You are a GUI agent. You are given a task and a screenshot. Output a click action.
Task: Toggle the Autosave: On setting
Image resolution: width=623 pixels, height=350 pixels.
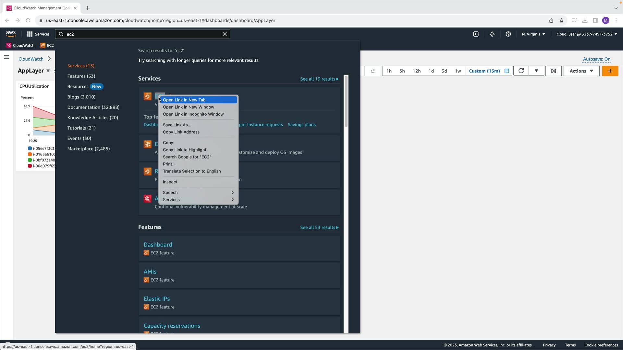click(x=596, y=59)
